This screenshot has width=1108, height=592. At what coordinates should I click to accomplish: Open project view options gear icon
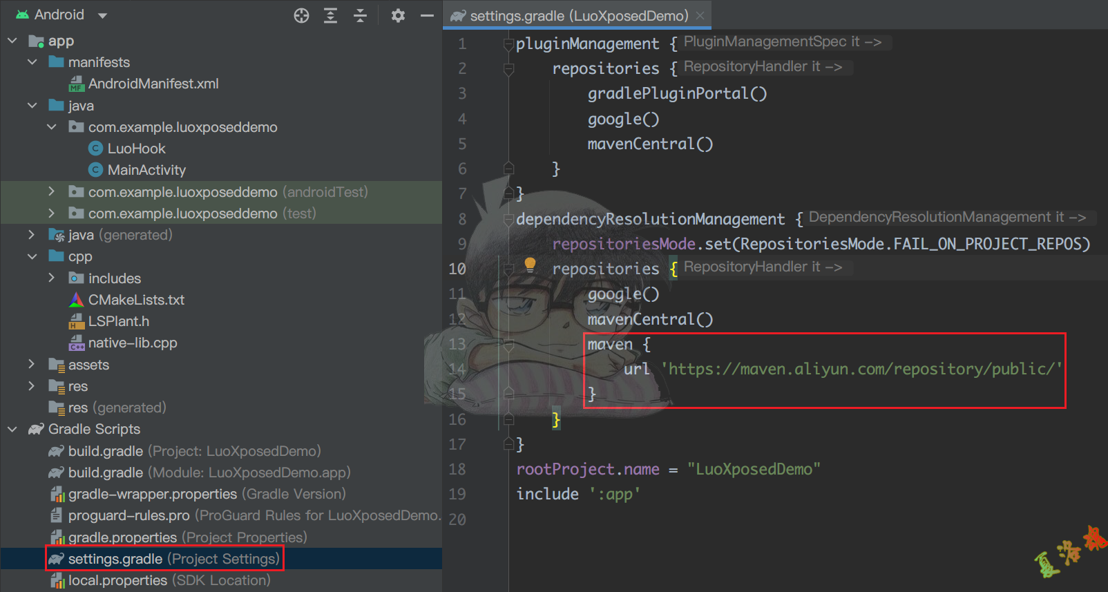pos(398,15)
